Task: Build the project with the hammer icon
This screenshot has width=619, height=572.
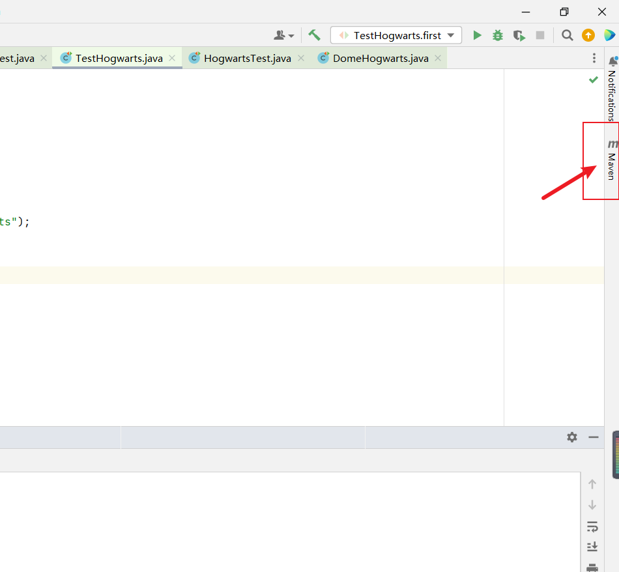Action: (315, 35)
